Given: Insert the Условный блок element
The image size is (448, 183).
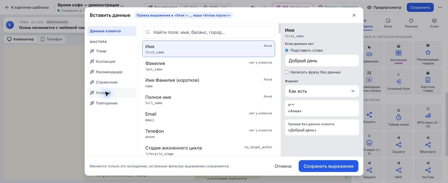Looking at the screenshot, I should pyautogui.click(x=398, y=81).
